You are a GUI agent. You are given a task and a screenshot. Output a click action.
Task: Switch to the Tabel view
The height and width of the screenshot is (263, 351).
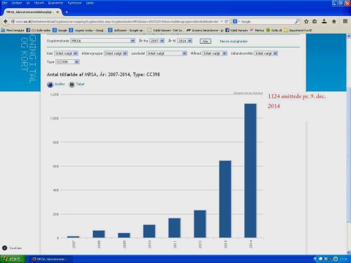point(77,84)
